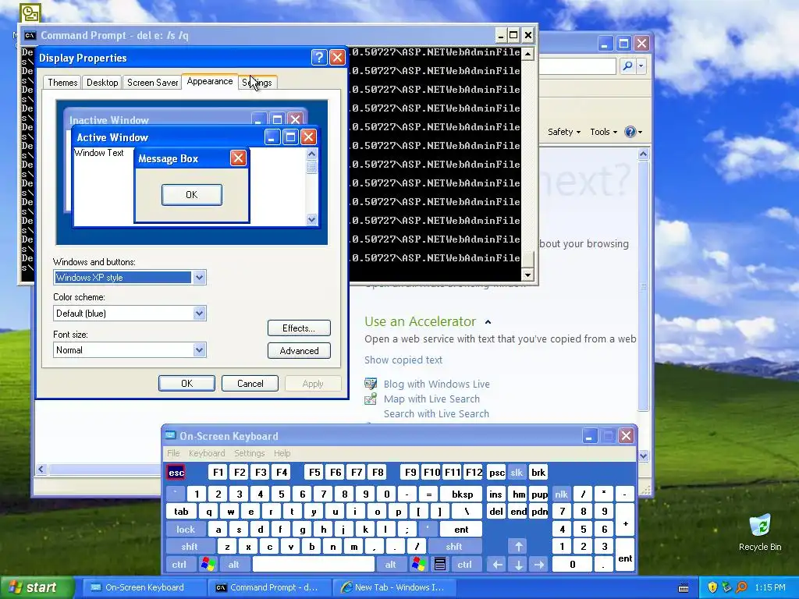Click the keyboard icon in the taskbar
799x599 pixels.
click(684, 588)
